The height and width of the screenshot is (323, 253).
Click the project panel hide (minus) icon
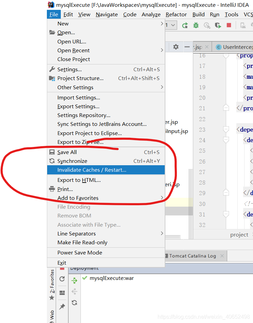[187, 47]
